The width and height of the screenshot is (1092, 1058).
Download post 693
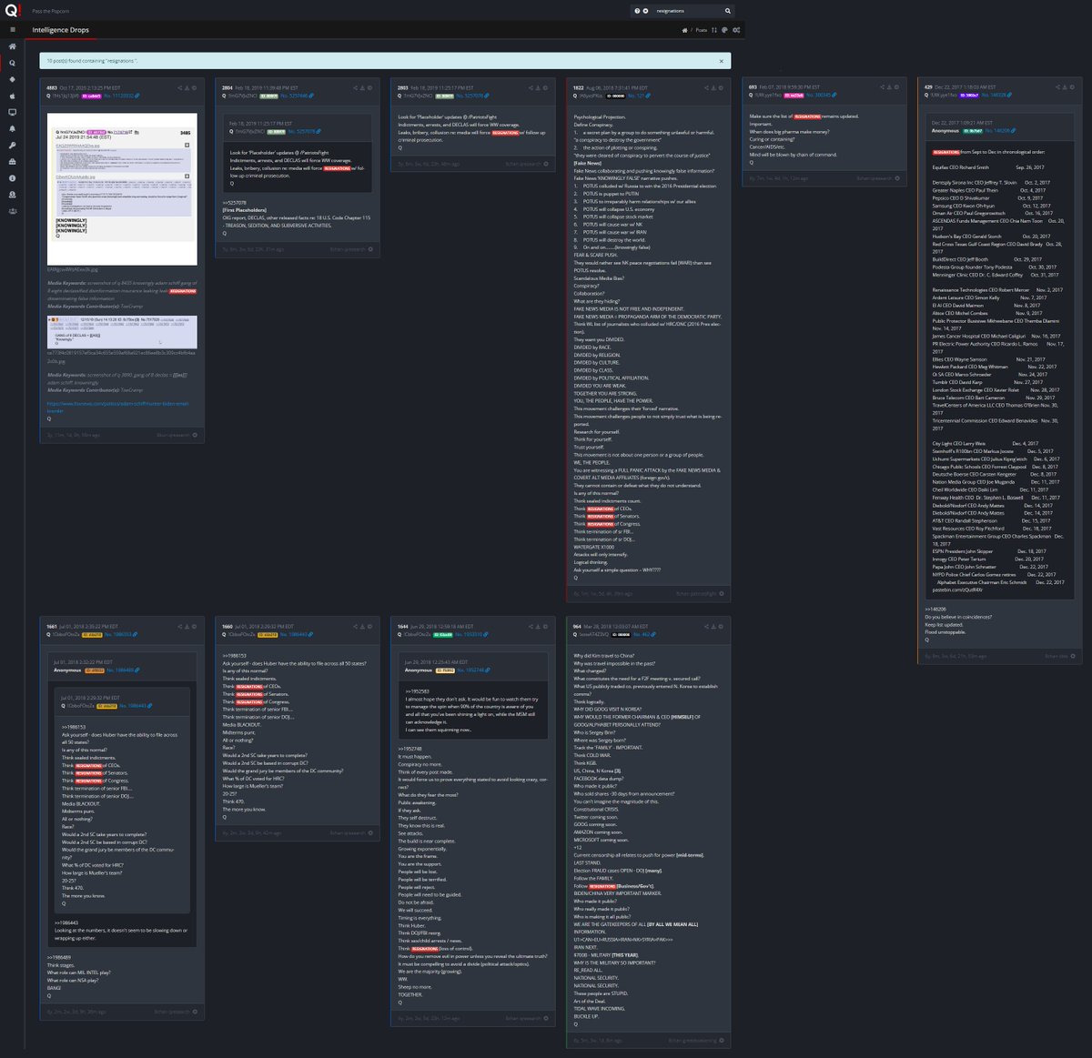pyautogui.click(x=889, y=87)
